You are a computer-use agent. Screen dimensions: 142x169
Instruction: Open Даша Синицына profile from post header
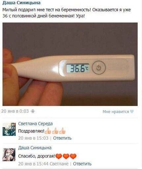21,3
